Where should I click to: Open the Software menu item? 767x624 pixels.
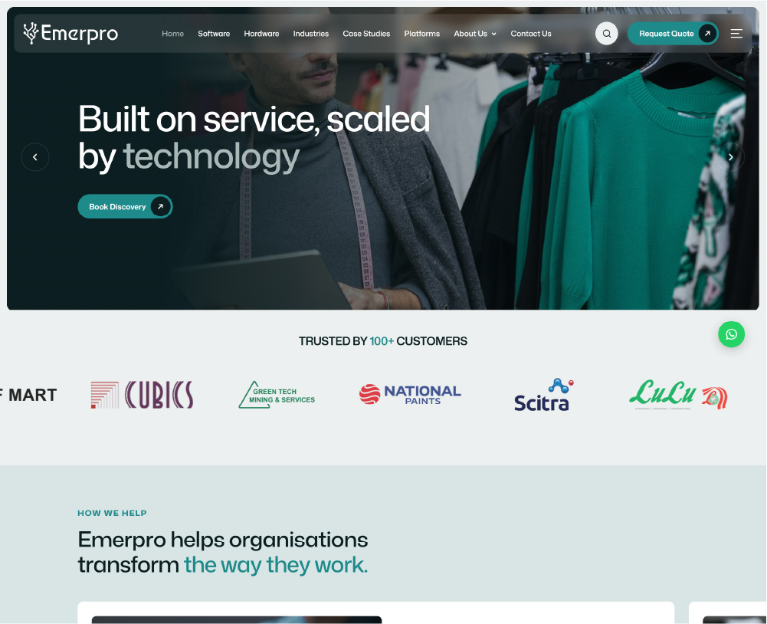point(214,34)
